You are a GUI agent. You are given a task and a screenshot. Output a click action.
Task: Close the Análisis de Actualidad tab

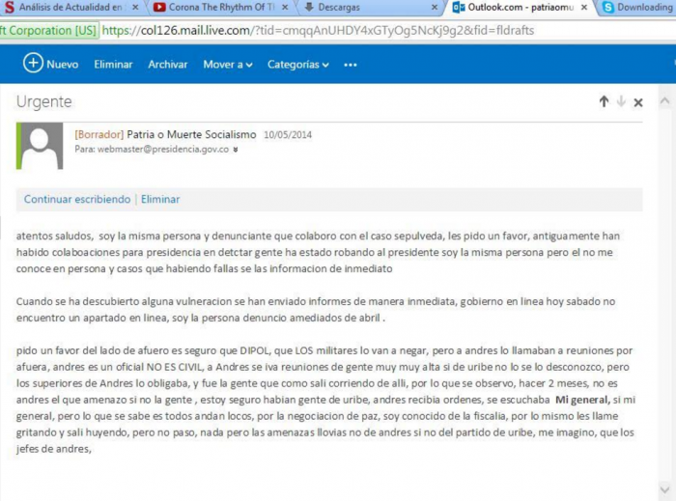pos(135,8)
